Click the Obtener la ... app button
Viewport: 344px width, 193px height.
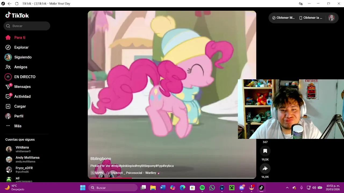pos(311,18)
